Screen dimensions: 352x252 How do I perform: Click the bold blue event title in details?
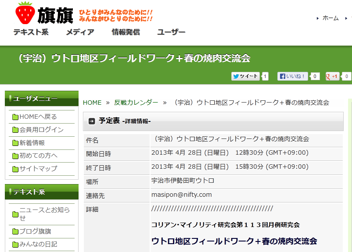[234, 241]
